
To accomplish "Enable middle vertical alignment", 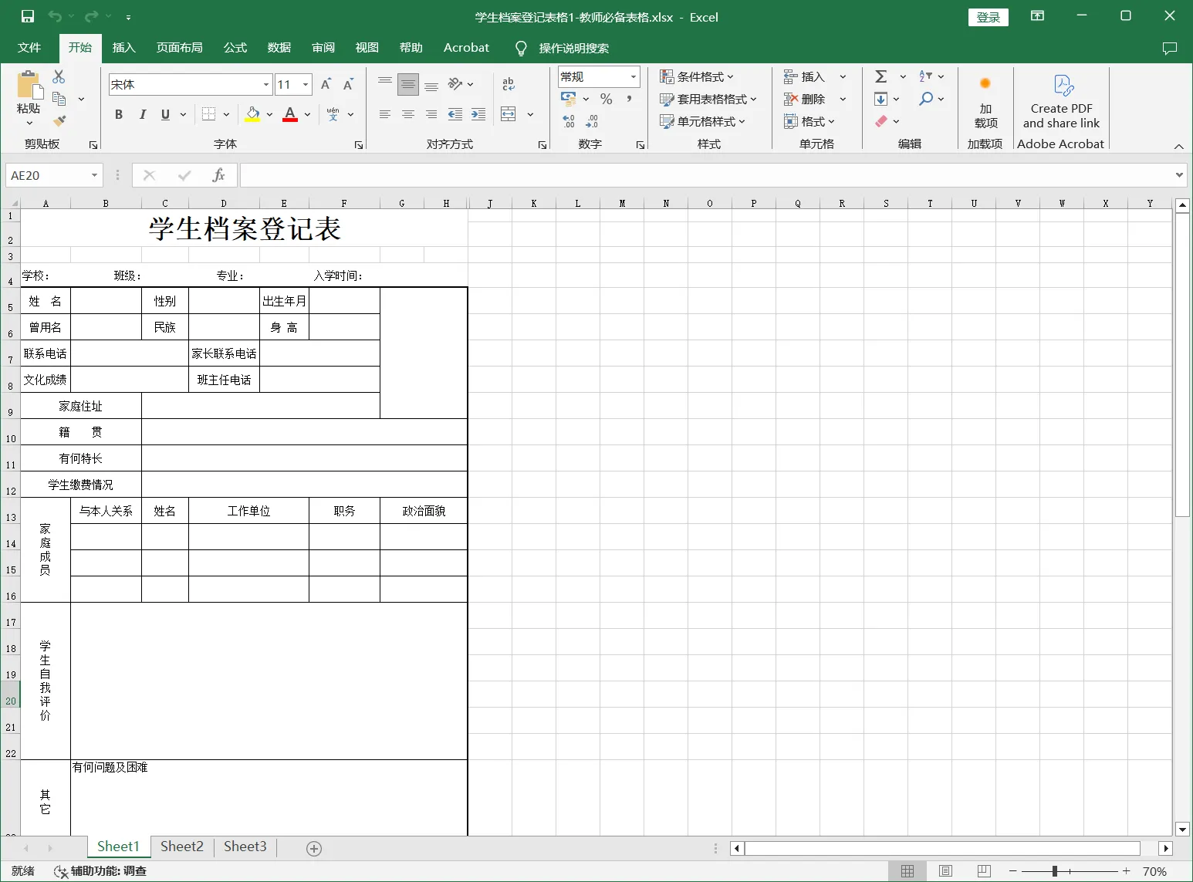I will click(408, 84).
